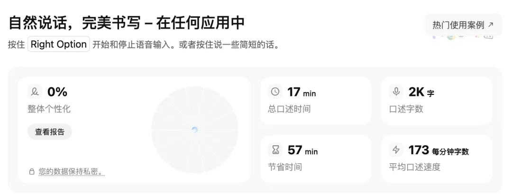Click the microphone icon beside 2K 字
The image size is (512, 196).
click(396, 92)
